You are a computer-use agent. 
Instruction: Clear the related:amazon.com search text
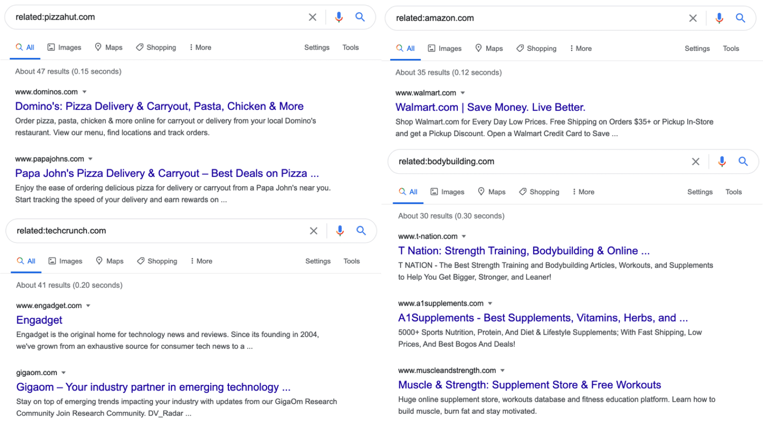[x=693, y=18]
